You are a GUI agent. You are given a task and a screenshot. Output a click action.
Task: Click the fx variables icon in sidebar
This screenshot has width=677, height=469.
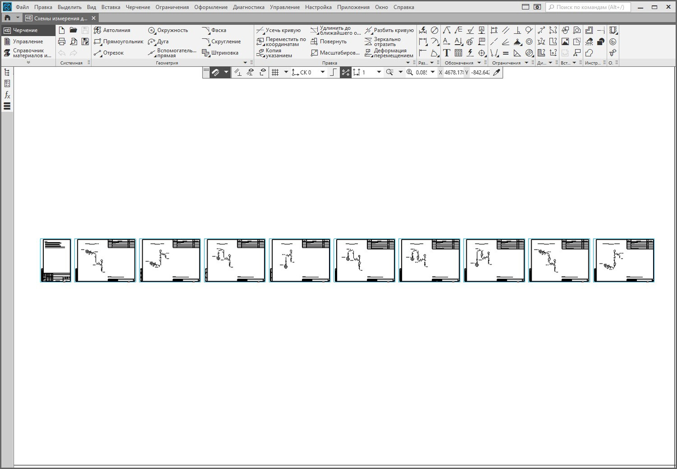[7, 95]
